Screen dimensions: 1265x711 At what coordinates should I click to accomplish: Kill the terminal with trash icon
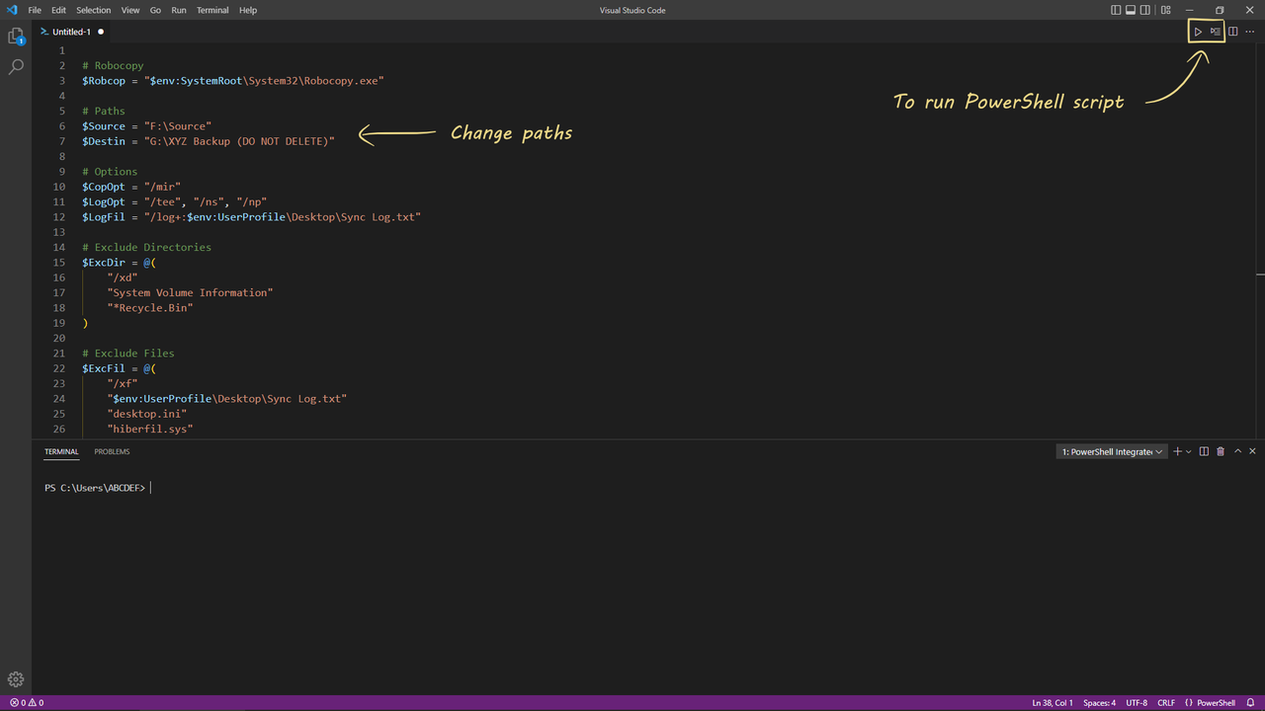[x=1221, y=451]
